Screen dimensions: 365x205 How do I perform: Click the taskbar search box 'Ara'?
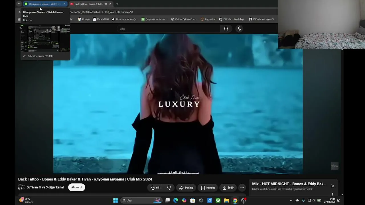click(x=141, y=200)
